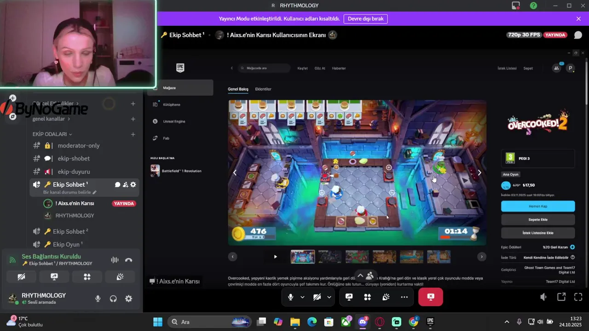Toggle camera in the voice connection panel
Screen dimensions: 589x331
21,277
